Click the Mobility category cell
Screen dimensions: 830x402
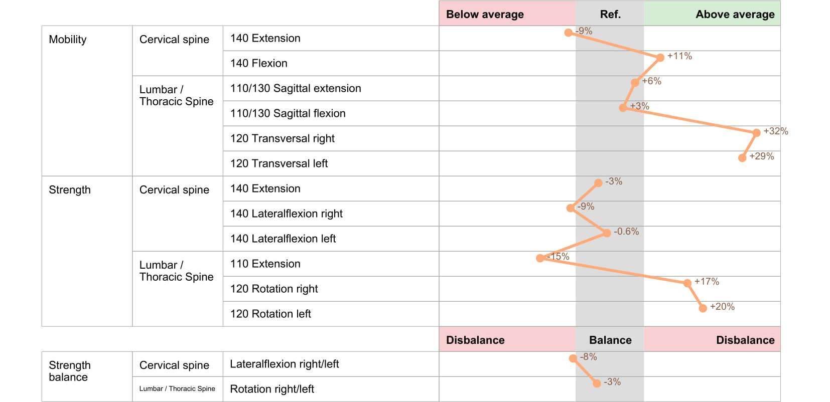pyautogui.click(x=68, y=40)
